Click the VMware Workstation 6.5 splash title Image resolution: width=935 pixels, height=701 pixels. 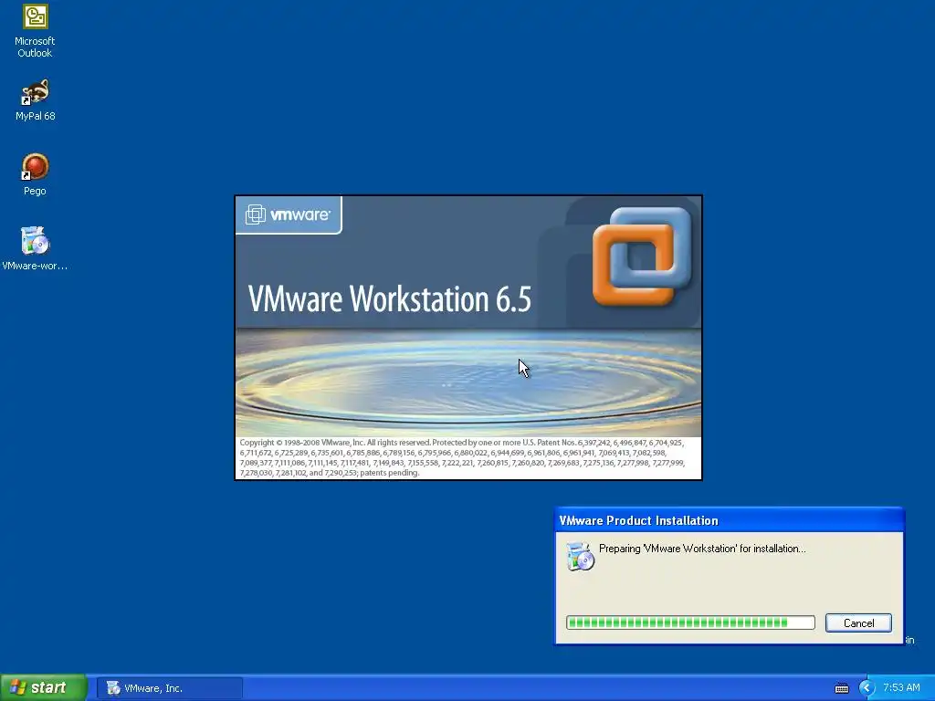point(389,298)
